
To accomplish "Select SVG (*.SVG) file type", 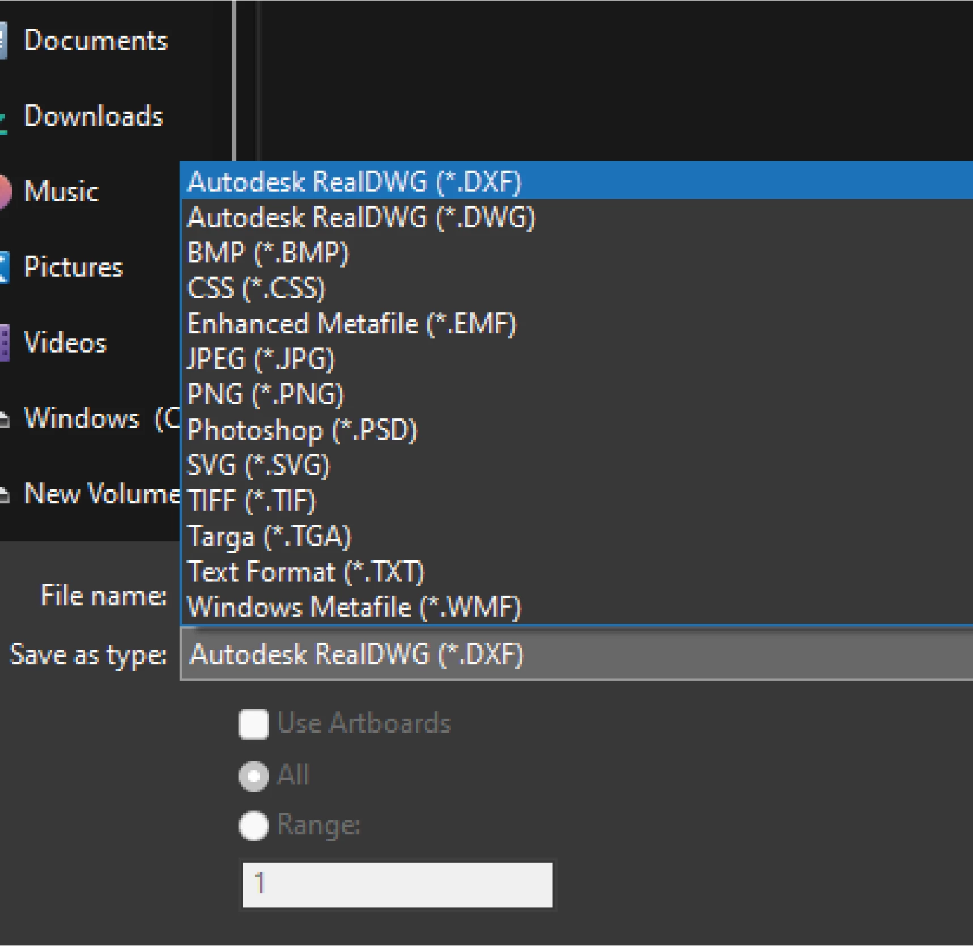I will (x=577, y=465).
